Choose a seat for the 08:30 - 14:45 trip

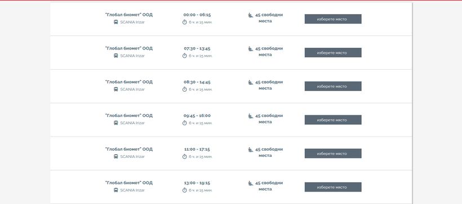pos(333,86)
